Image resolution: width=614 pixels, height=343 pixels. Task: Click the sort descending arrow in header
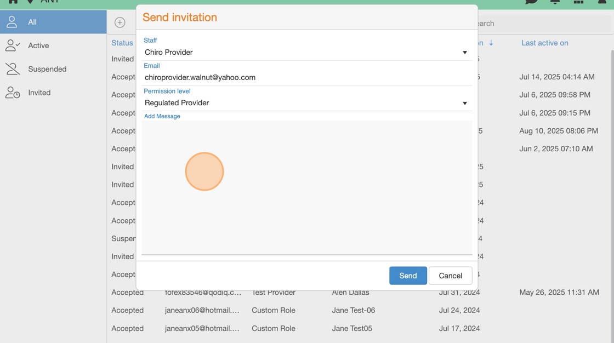pyautogui.click(x=491, y=43)
